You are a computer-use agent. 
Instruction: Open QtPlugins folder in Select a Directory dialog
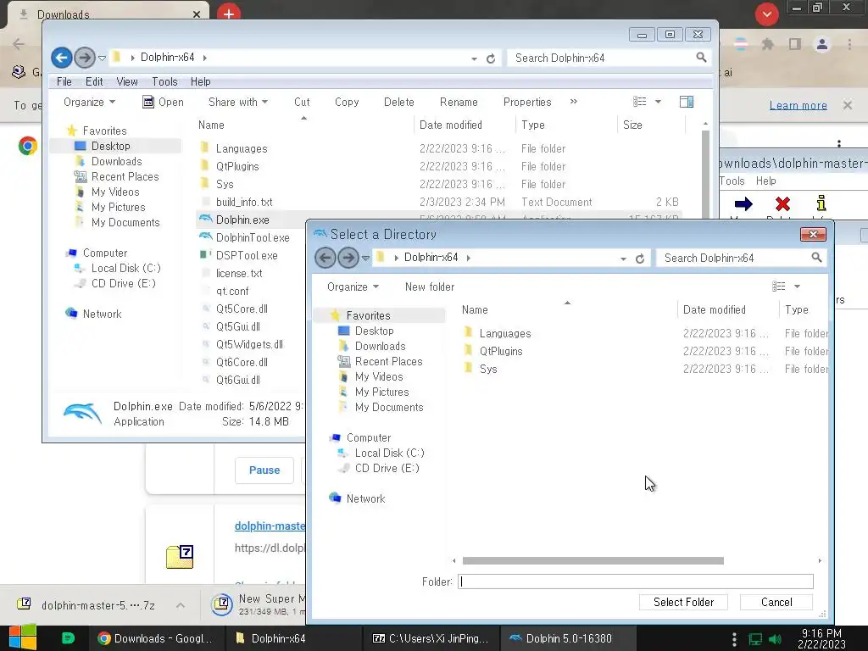click(501, 351)
